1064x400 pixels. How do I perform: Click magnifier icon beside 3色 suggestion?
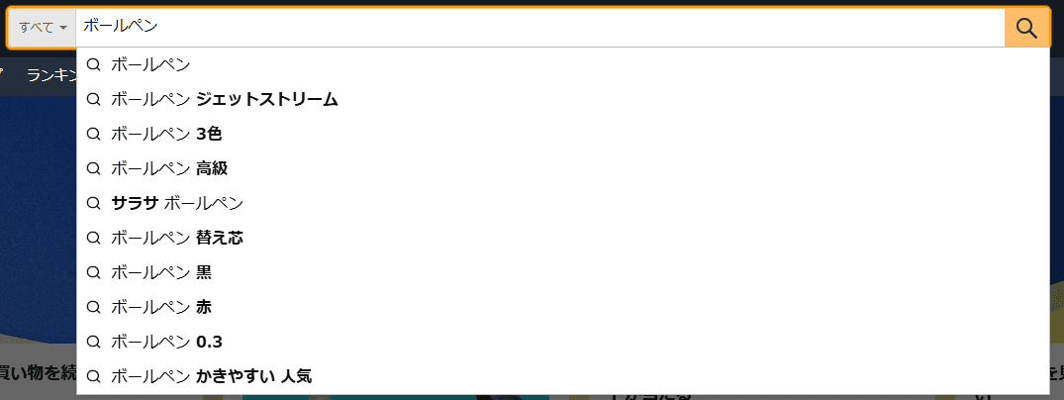pyautogui.click(x=94, y=135)
